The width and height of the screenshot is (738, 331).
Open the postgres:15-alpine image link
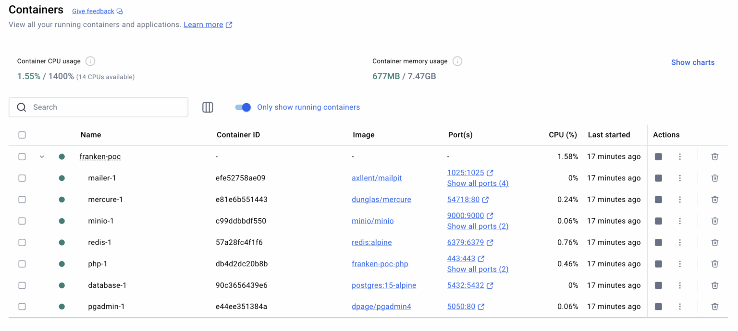[x=383, y=285]
